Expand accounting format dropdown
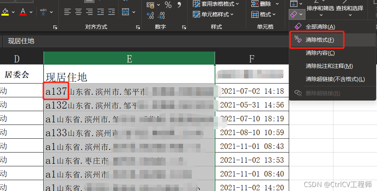Screen dimensions: 377x191 point(158,5)
